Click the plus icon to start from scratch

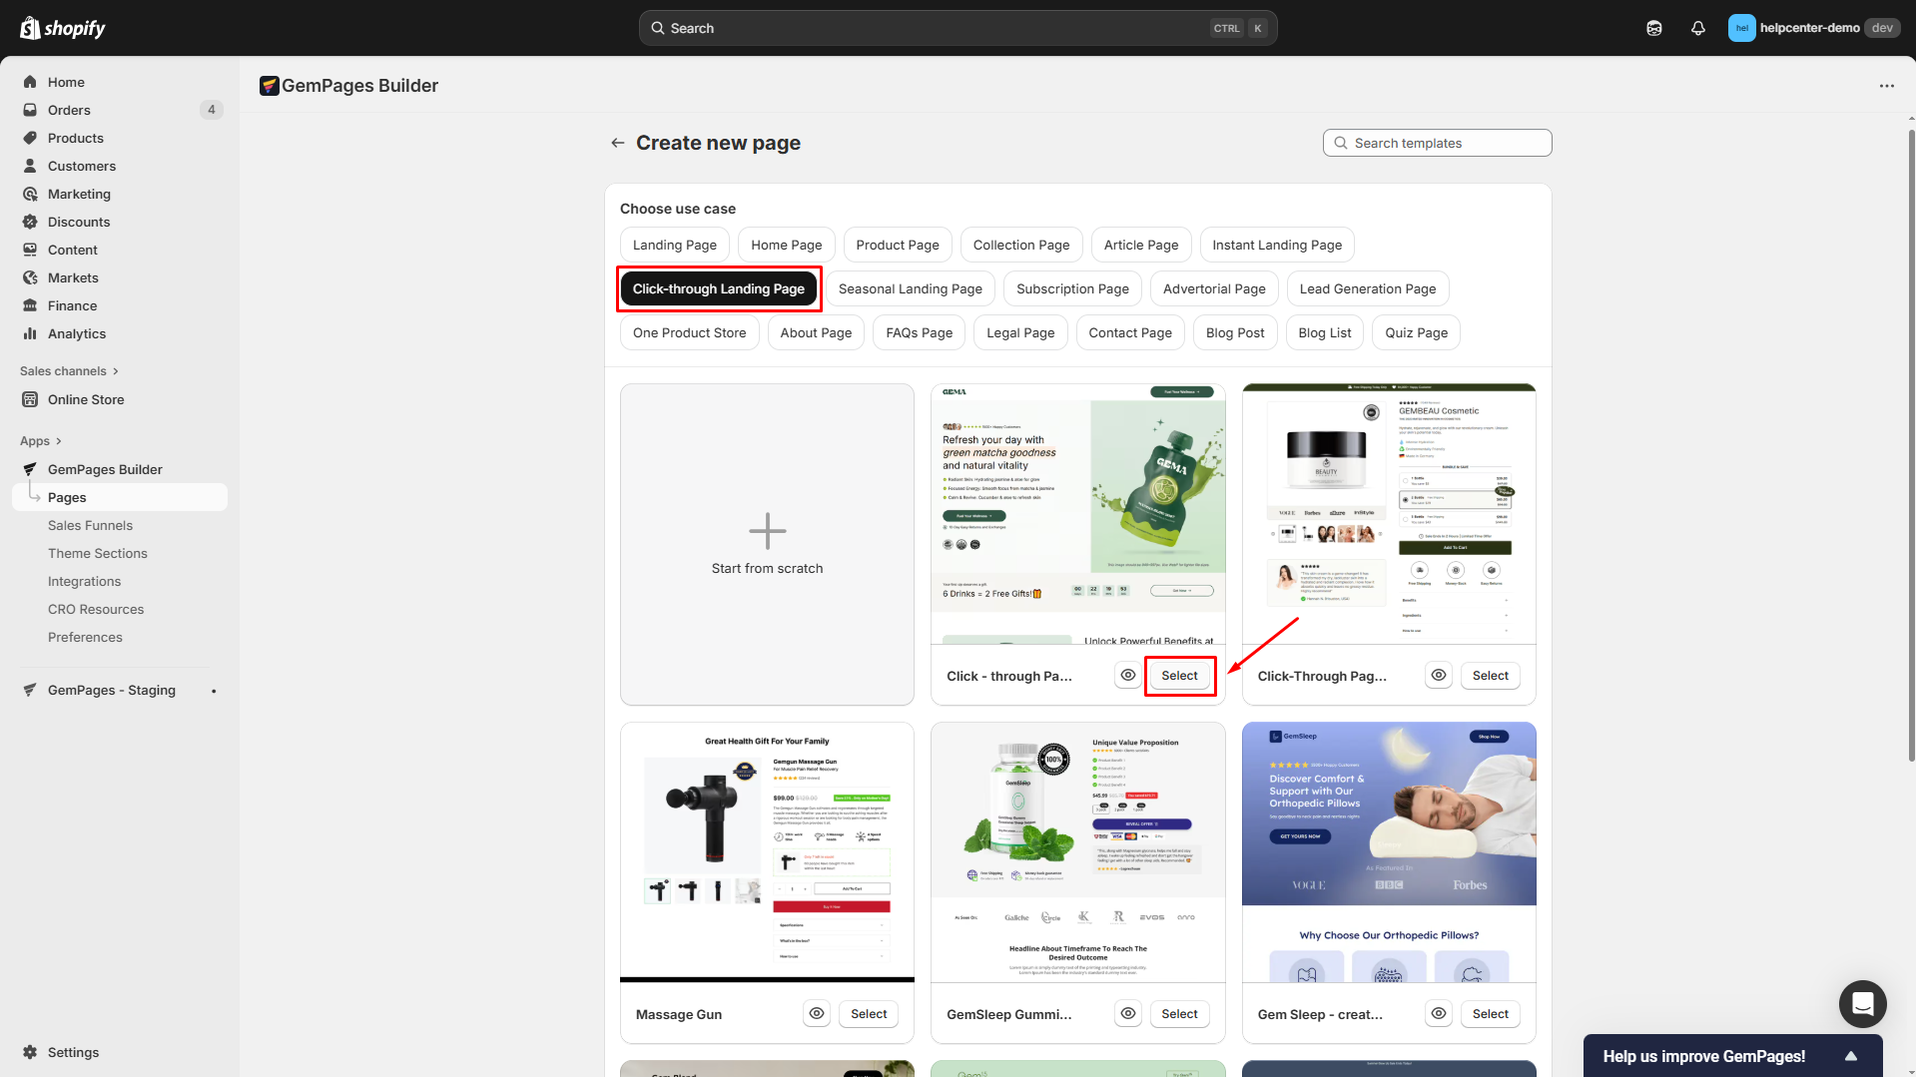767,531
